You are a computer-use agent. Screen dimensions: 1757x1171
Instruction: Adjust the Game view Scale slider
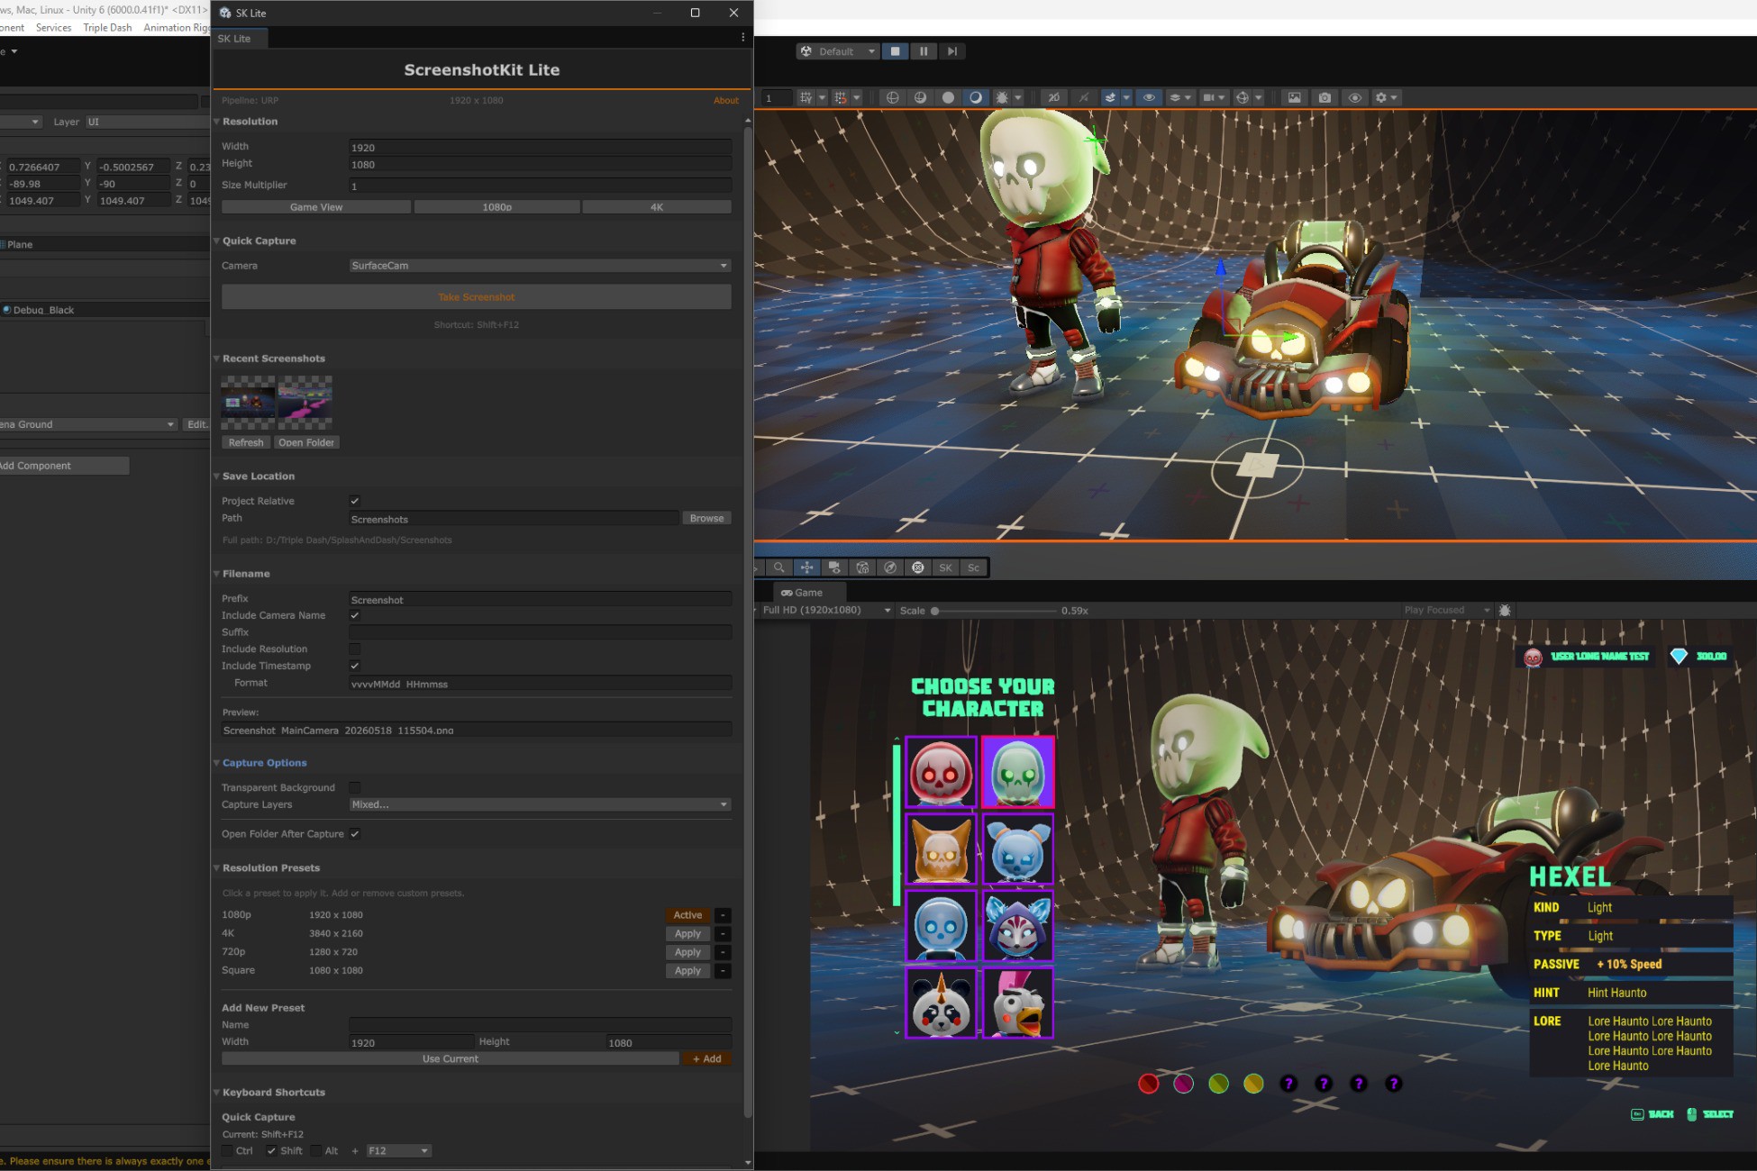point(995,611)
